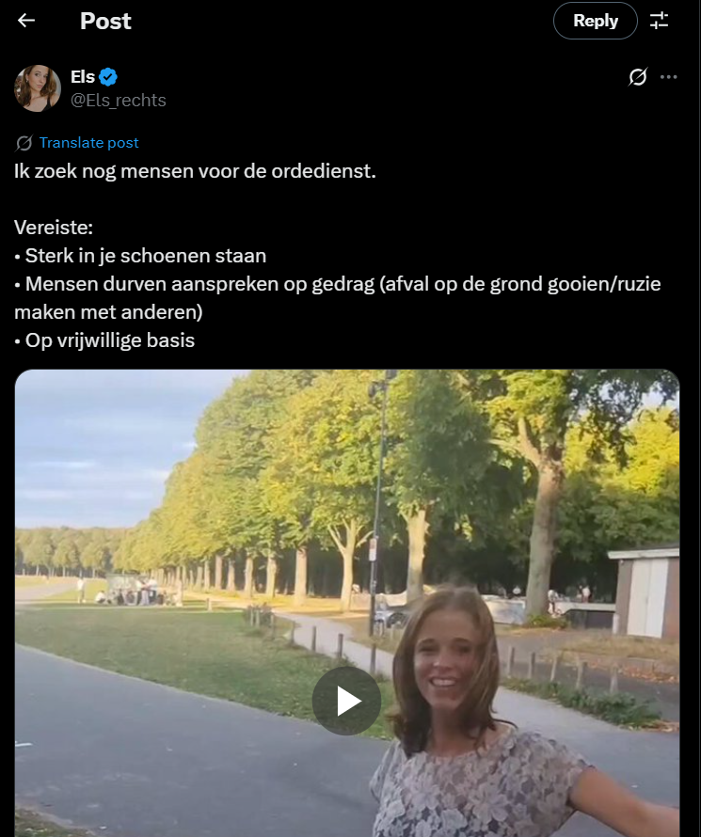
Task: Click the Reply button
Action: pyautogui.click(x=596, y=21)
